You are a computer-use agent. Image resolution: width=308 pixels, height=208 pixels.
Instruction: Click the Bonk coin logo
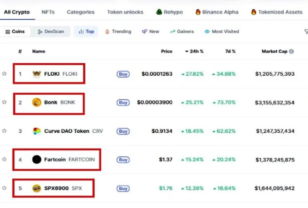[x=37, y=102]
